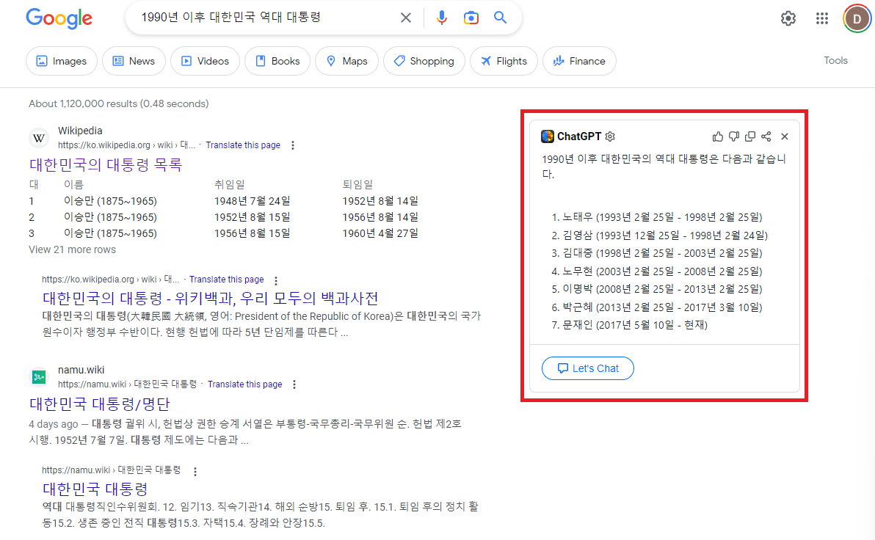Viewport: 875px width, 540px height.
Task: Click the 퇴임일 1960년 4월 27일 cell
Action: coord(380,233)
